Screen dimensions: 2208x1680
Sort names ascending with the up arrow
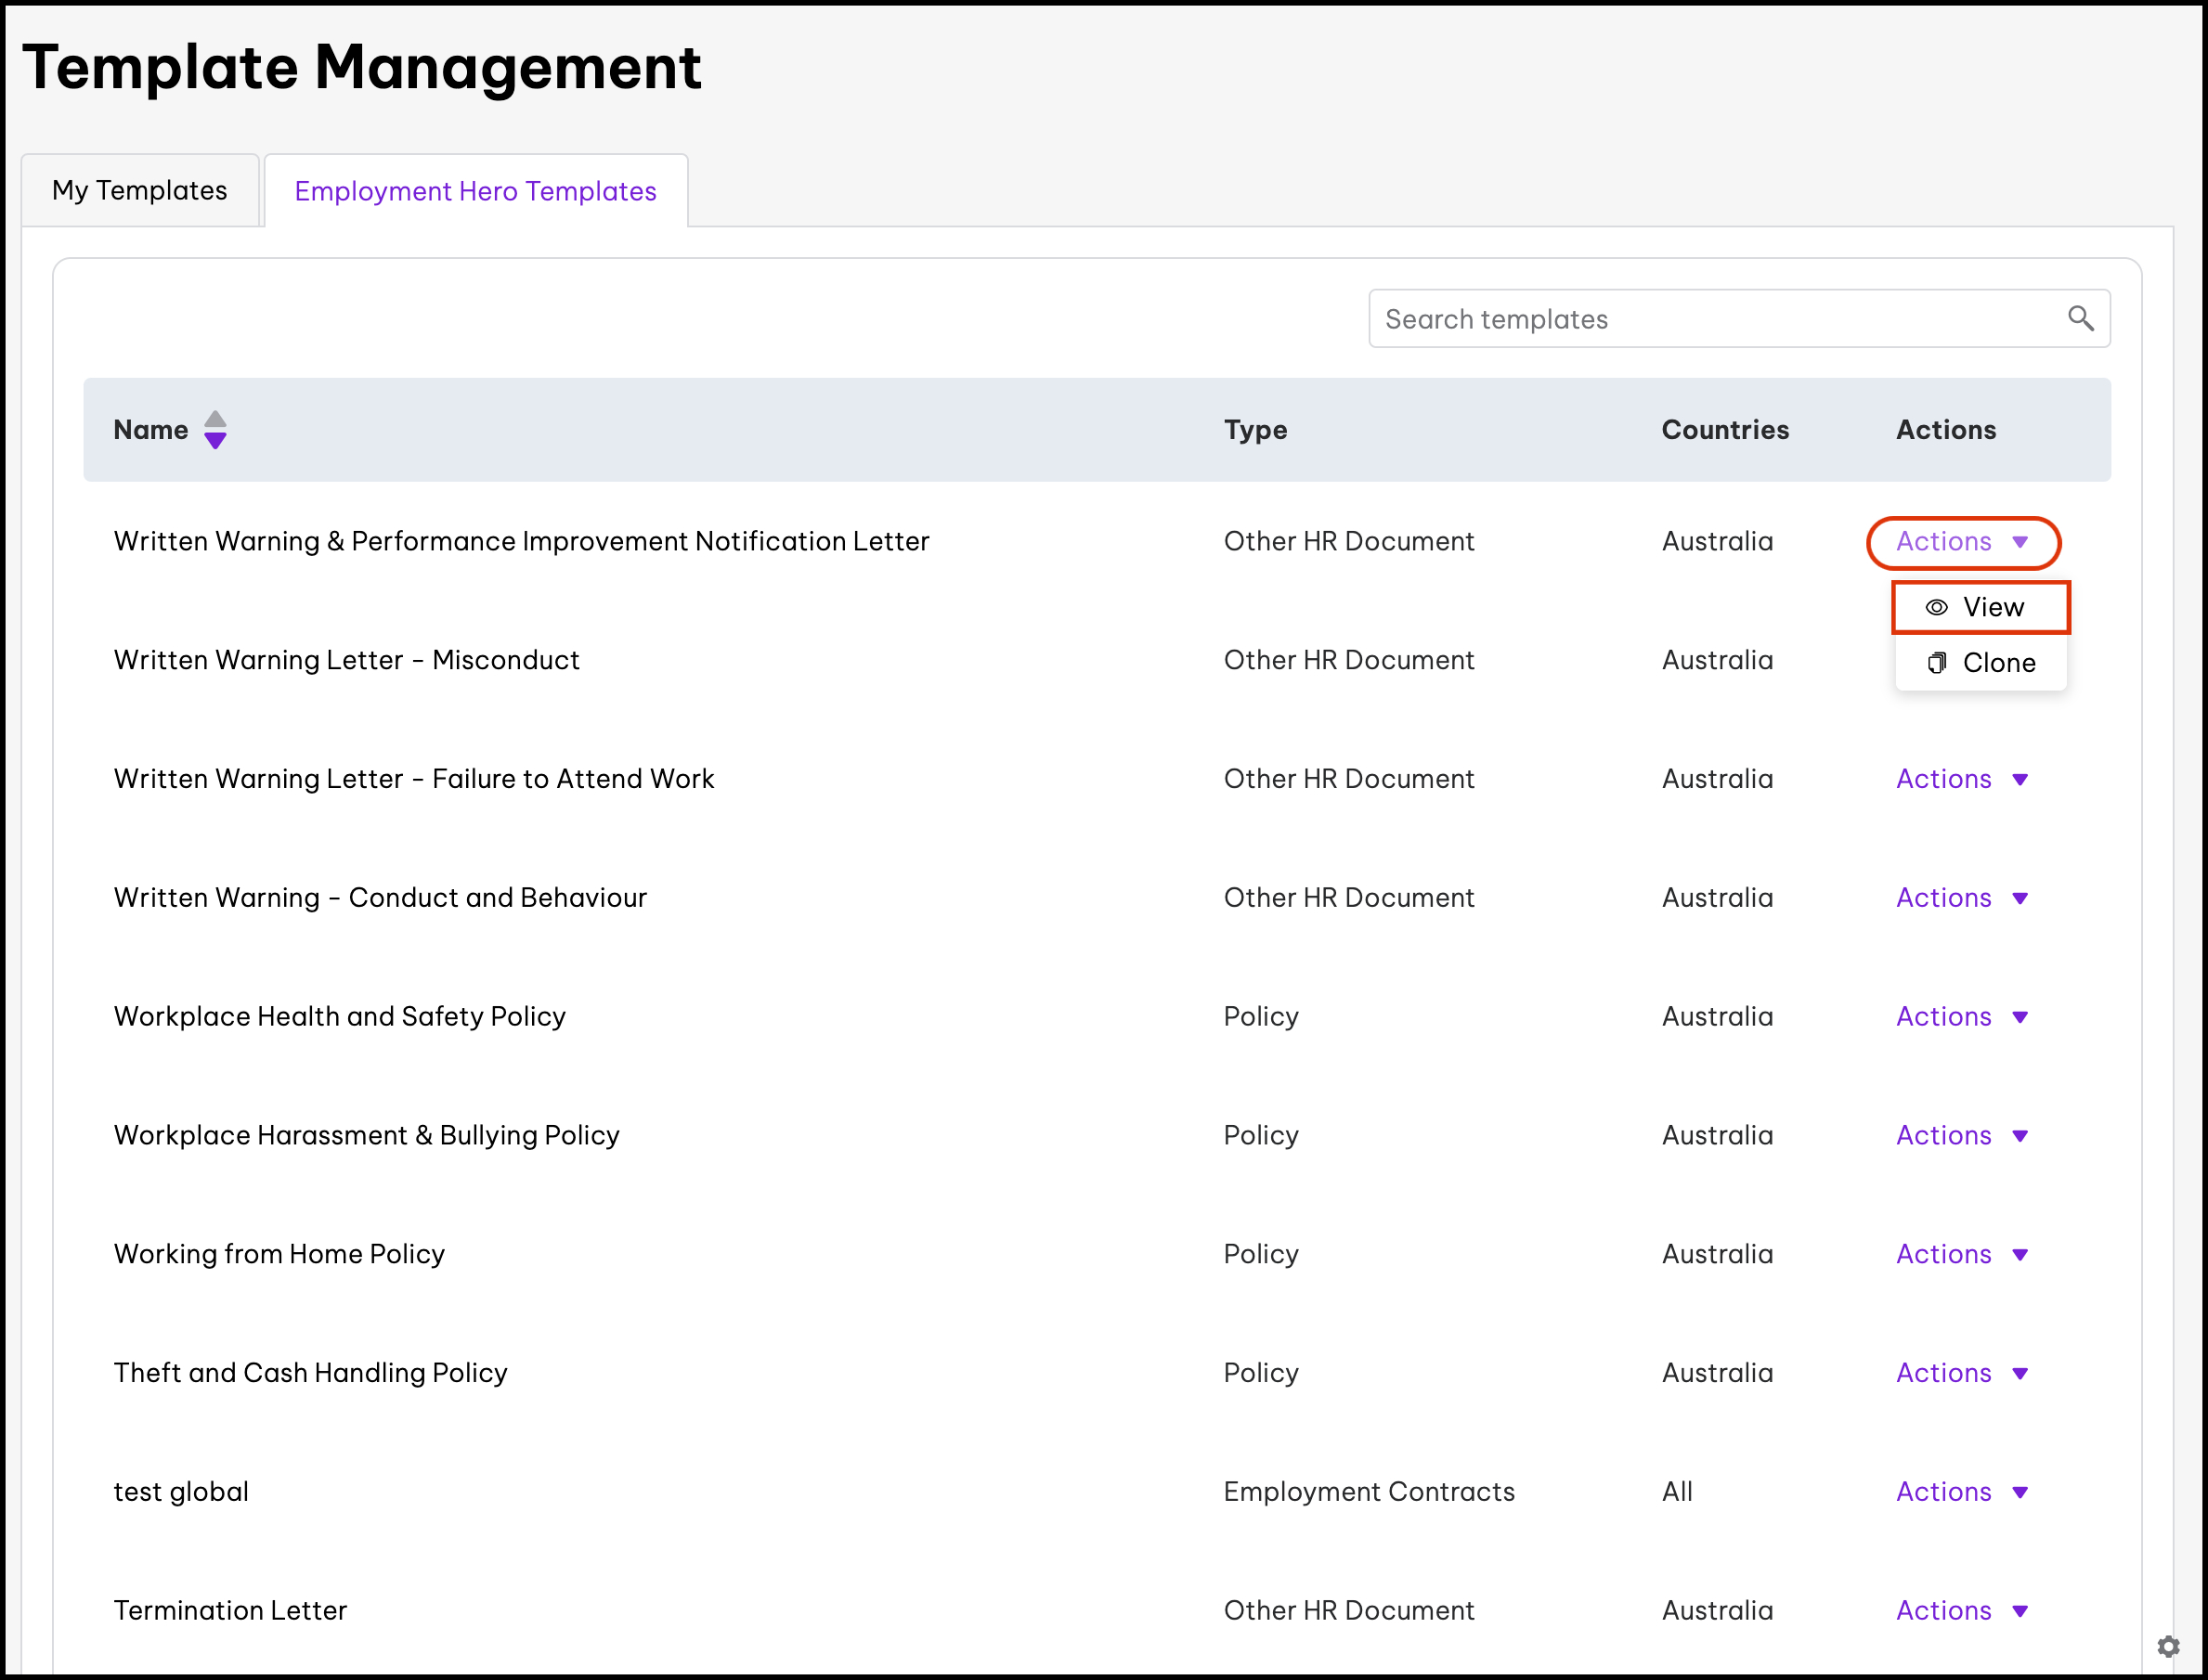(215, 418)
